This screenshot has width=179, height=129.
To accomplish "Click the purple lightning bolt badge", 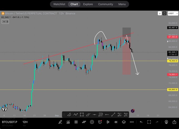I will [133, 111].
